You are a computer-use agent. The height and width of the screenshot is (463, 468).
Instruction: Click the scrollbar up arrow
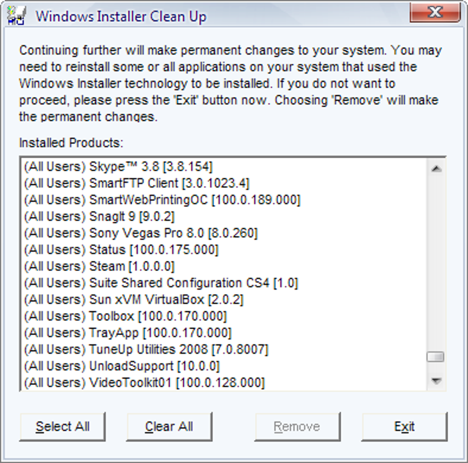pos(436,169)
